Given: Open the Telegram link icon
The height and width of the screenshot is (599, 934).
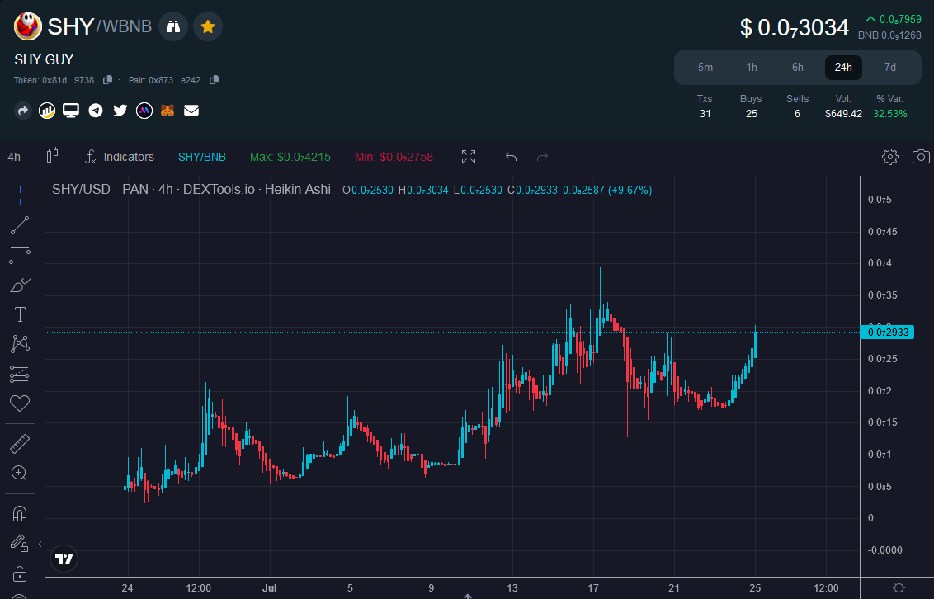Looking at the screenshot, I should tap(96, 111).
